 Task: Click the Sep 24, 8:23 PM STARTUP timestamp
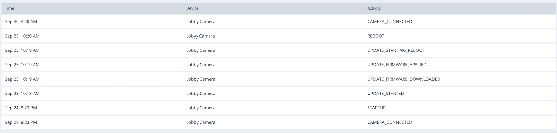[x=21, y=108]
